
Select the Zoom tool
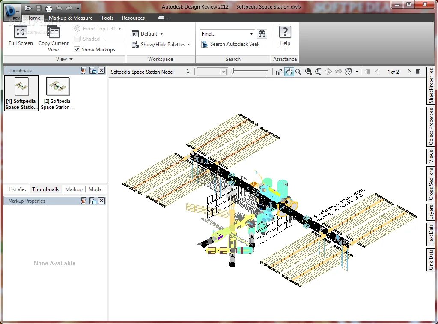(298, 72)
